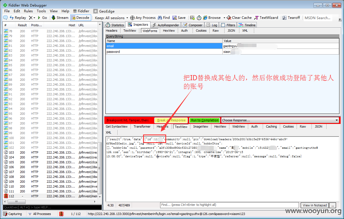
Task: Toggle the Decode button
Action: (x=81, y=18)
